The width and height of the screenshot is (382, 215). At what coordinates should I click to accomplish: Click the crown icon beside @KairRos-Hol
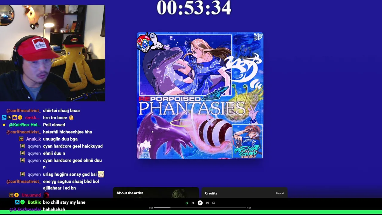4,125
